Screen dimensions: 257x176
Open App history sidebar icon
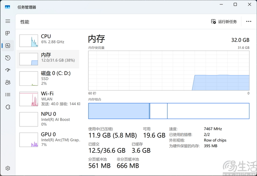point(8,58)
